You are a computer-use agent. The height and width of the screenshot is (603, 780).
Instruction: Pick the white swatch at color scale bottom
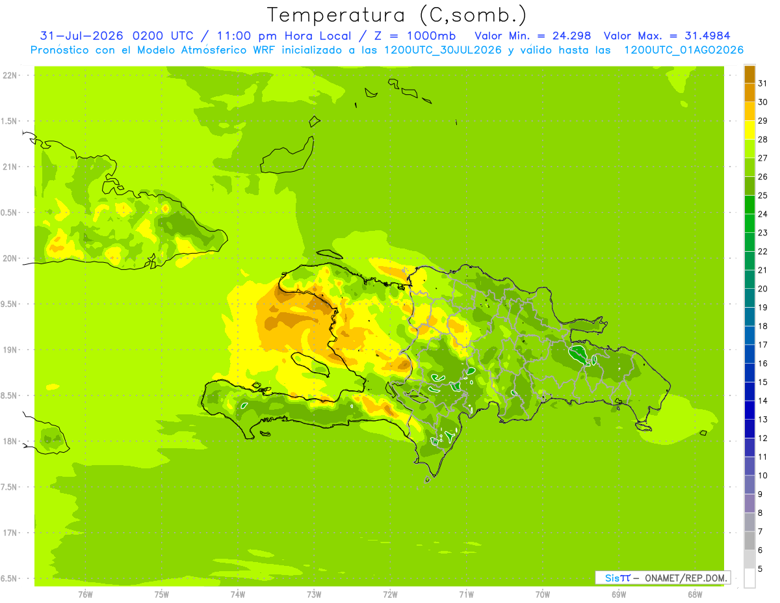tap(749, 578)
